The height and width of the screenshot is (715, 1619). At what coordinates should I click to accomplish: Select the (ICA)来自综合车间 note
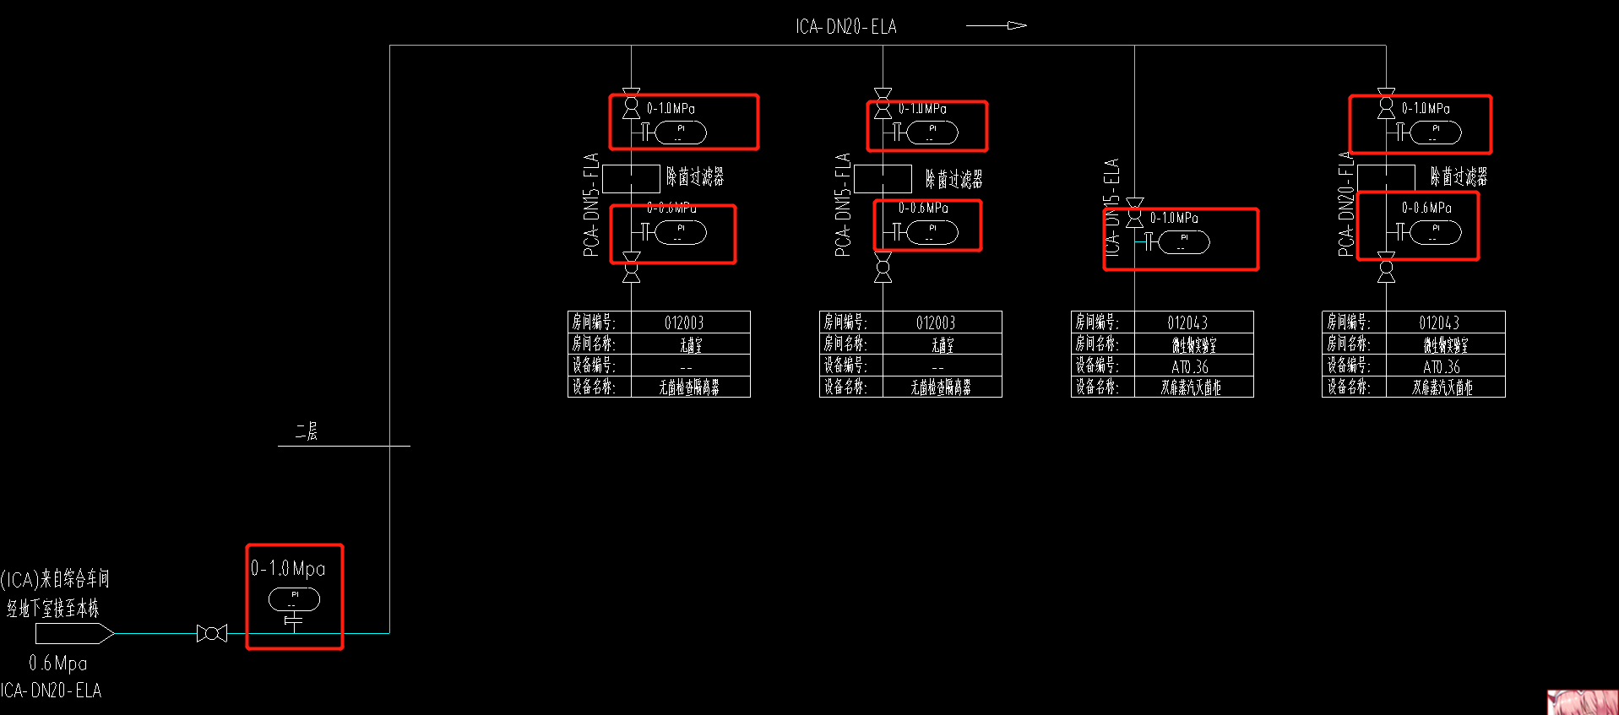point(55,578)
